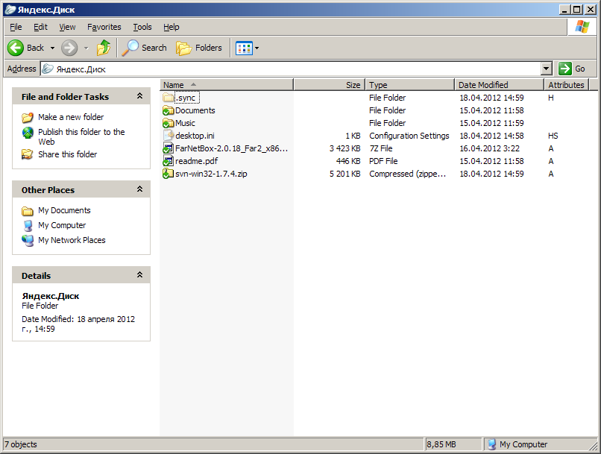
Task: Collapse the File and Folder Tasks panel
Action: pos(139,96)
